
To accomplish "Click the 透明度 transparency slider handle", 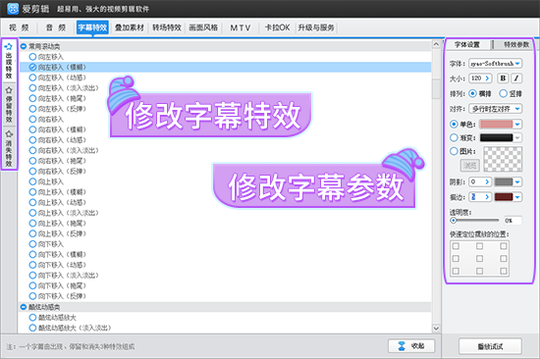I will coord(454,221).
